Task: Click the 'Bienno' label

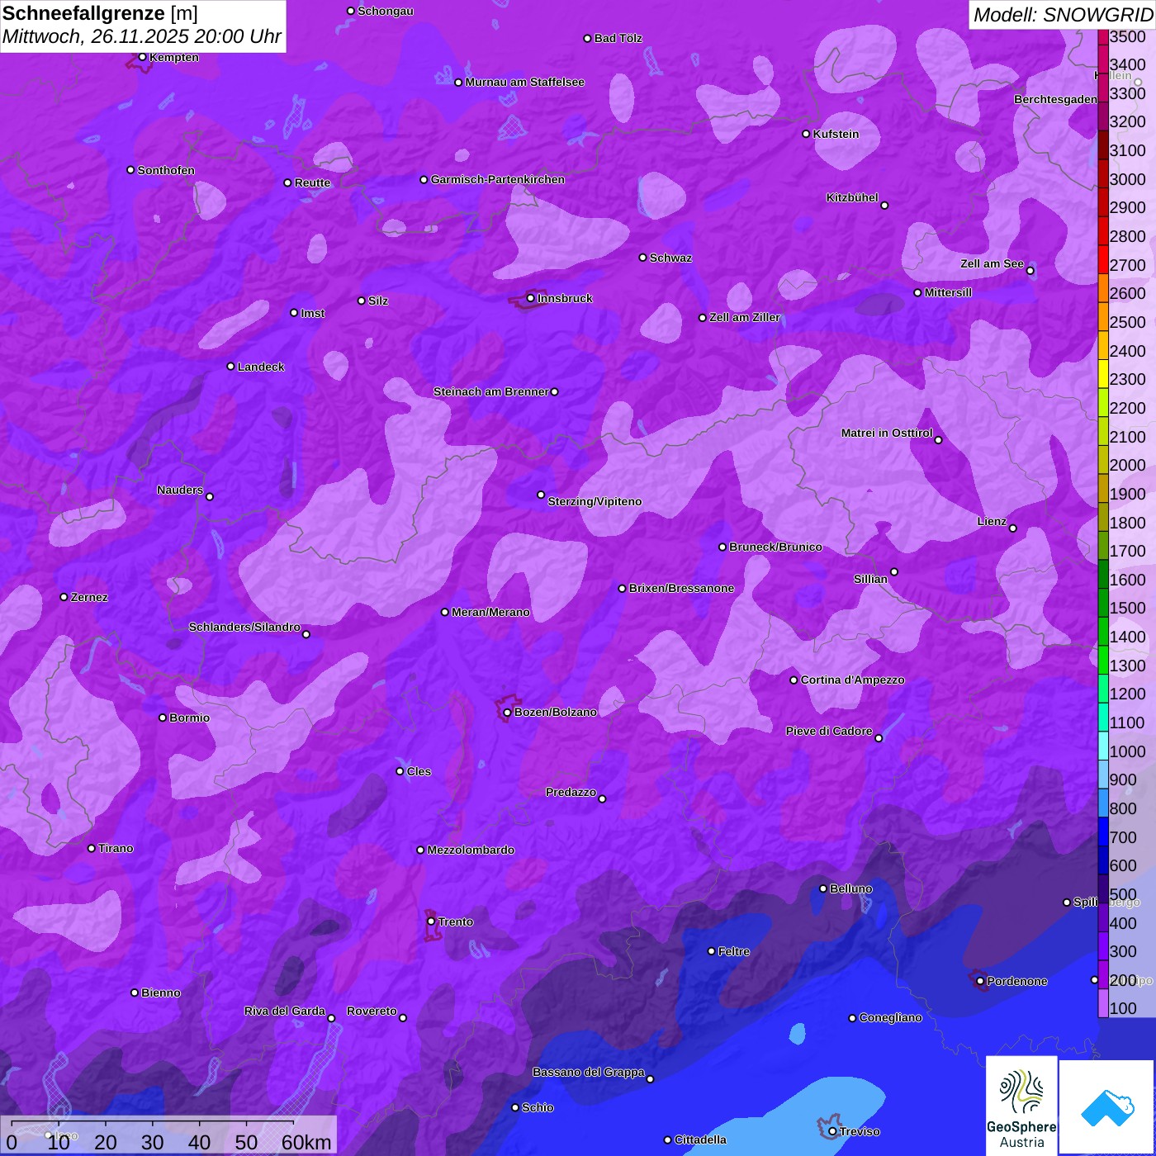Action: pos(160,993)
